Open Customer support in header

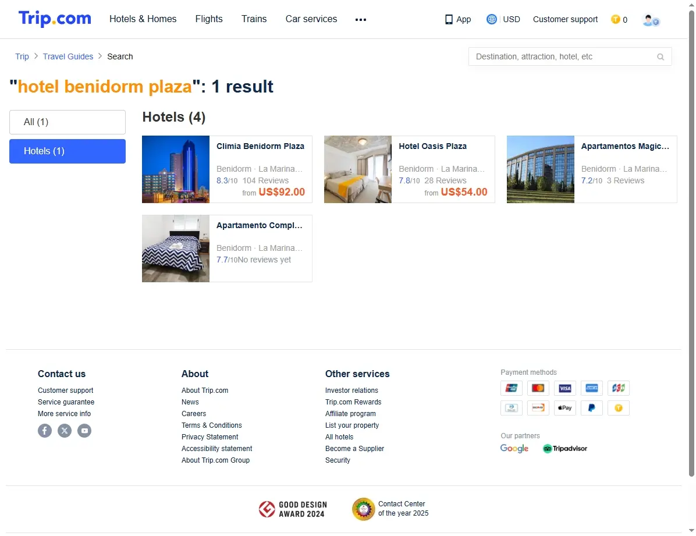point(565,20)
